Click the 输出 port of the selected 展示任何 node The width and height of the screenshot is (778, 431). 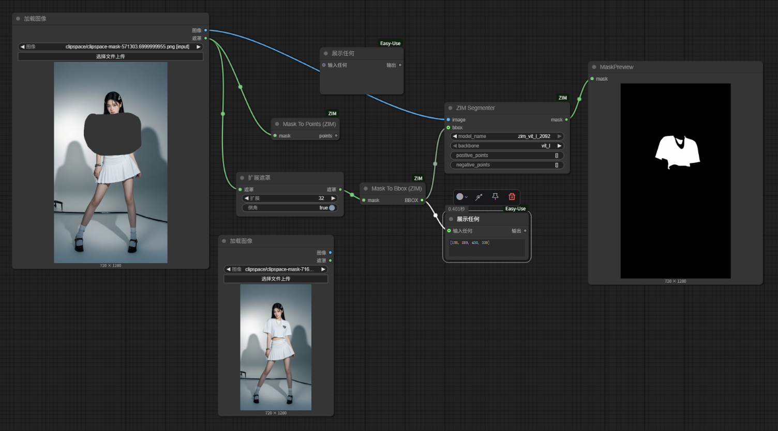coord(525,231)
